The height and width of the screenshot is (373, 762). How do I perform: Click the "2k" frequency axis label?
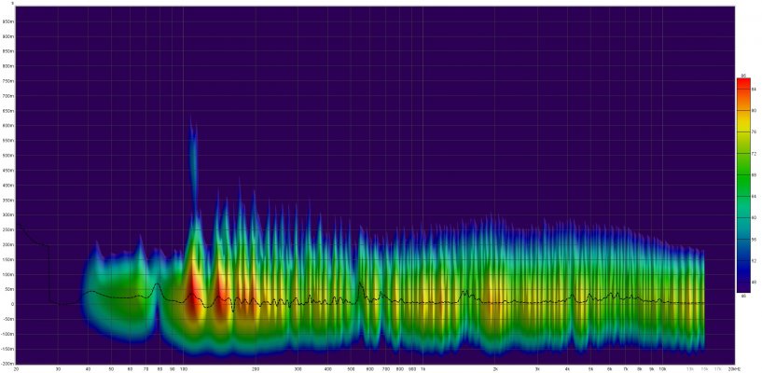(x=495, y=369)
